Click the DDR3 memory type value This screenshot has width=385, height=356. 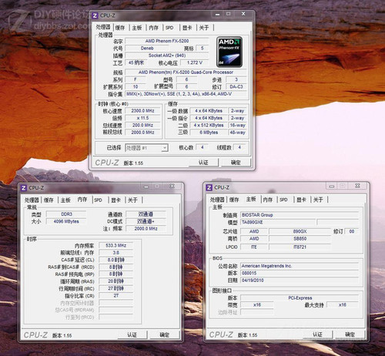pos(66,214)
